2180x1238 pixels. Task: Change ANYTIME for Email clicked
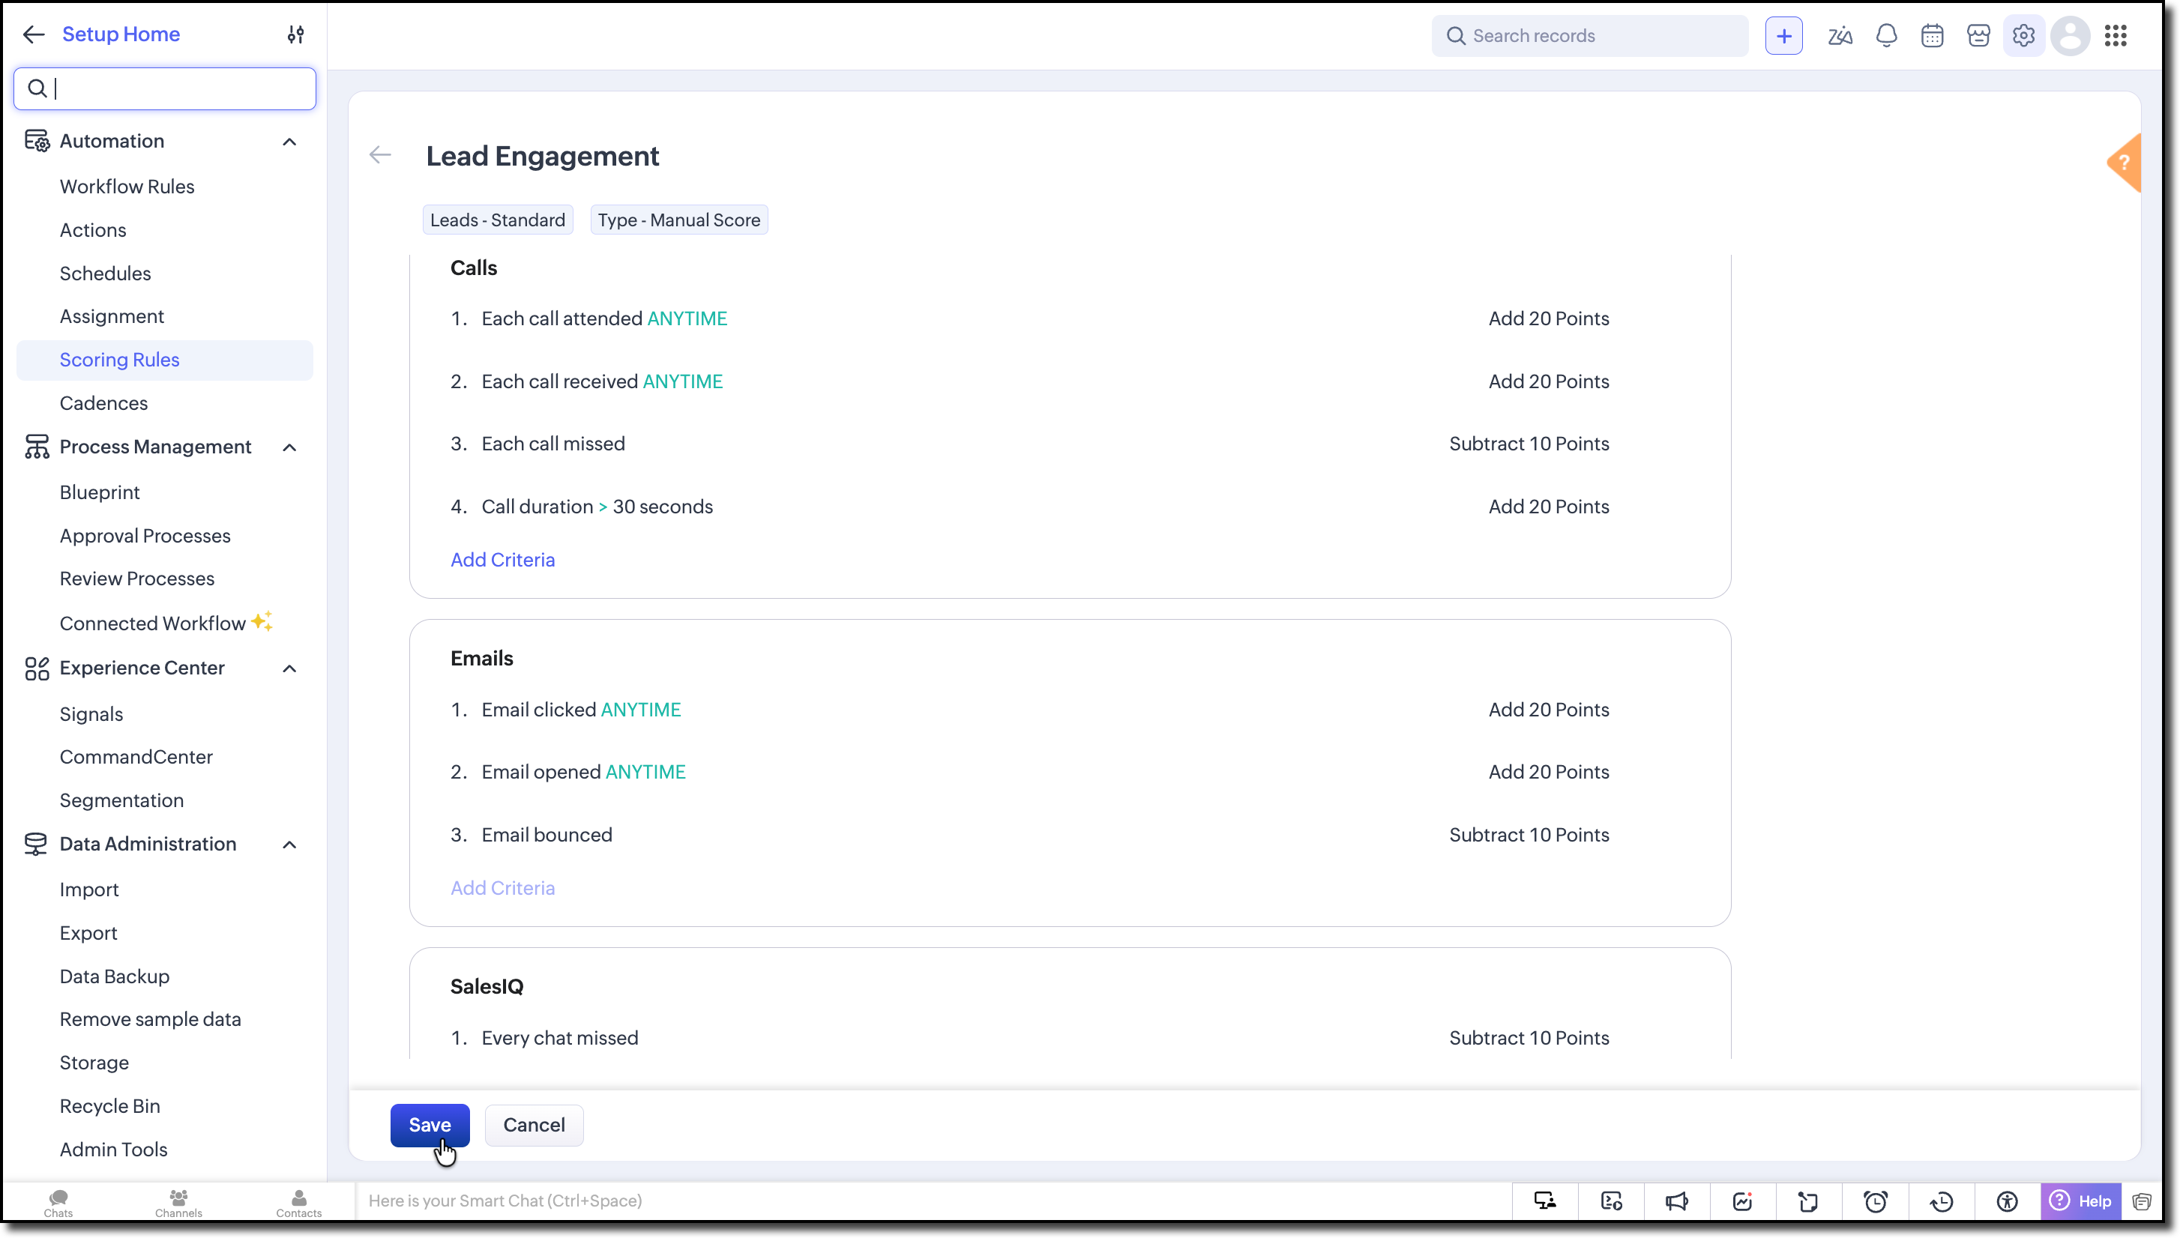[x=641, y=709]
